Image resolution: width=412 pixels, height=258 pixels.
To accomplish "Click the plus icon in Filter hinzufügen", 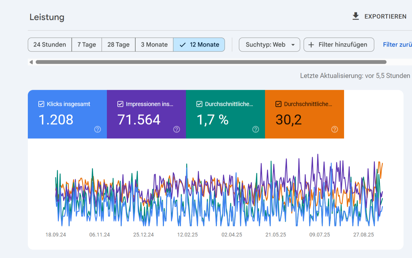I will point(311,45).
